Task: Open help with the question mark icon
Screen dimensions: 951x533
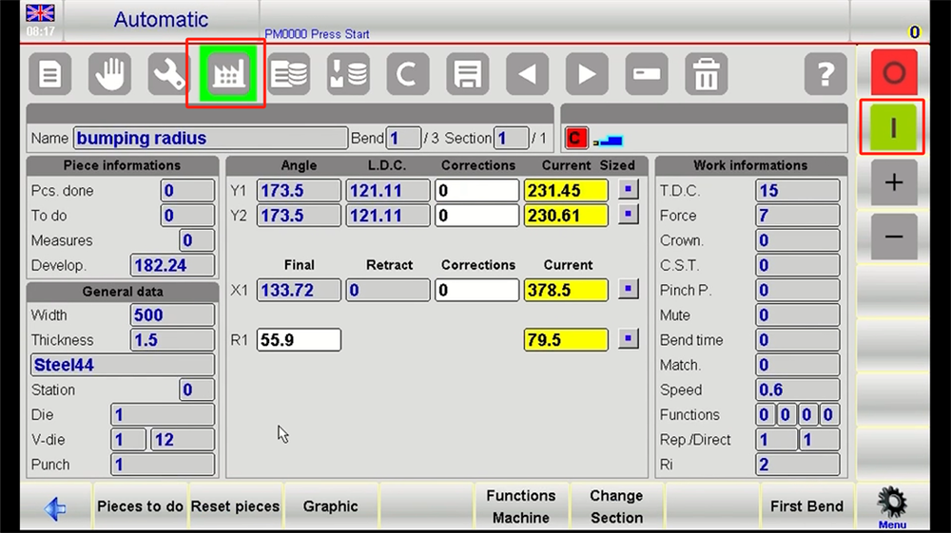Action: [x=825, y=73]
